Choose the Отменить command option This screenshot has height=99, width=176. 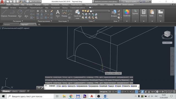click(126, 86)
